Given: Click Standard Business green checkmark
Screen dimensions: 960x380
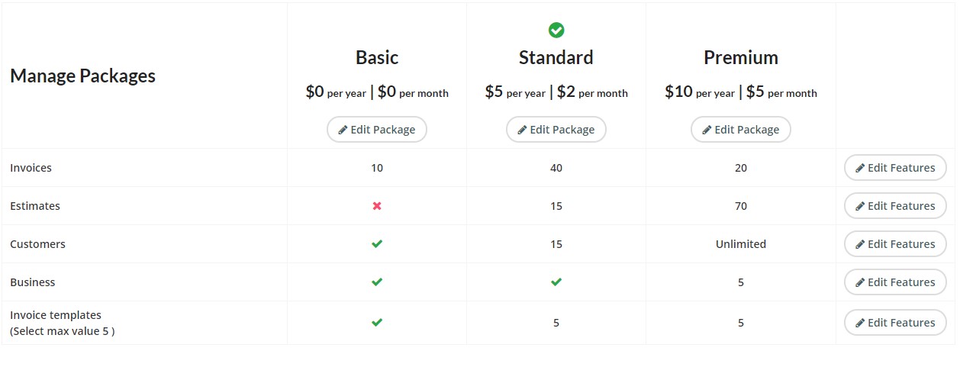Looking at the screenshot, I should (x=556, y=282).
